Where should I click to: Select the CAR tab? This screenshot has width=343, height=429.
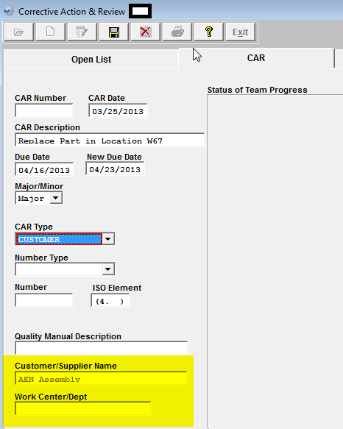(x=256, y=58)
